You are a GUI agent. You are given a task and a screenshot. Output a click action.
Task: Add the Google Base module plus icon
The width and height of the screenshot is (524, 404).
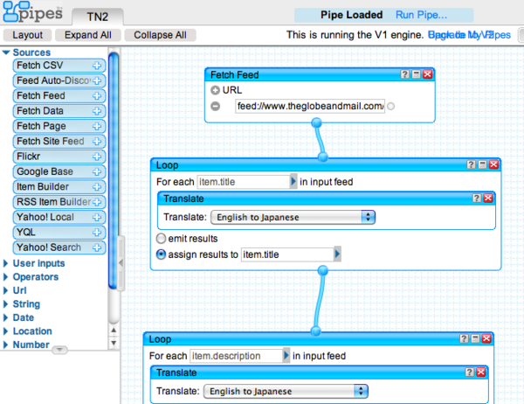pos(97,171)
